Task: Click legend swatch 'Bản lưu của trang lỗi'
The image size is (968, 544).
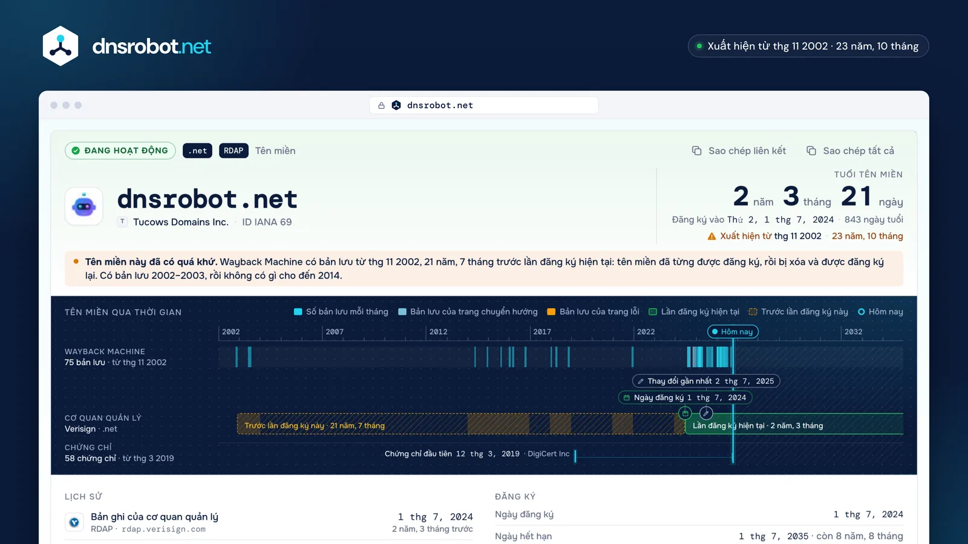Action: (551, 312)
